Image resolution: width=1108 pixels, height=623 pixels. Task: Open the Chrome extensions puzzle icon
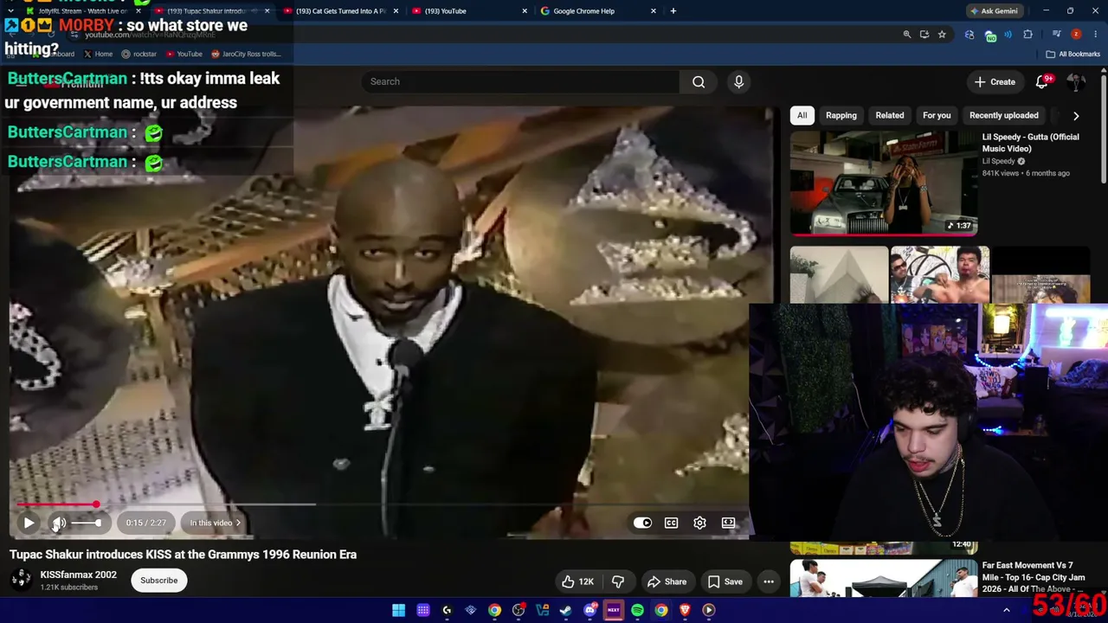pos(1028,35)
